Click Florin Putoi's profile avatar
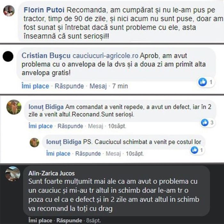The height and width of the screenshot is (224, 224). 9,11
